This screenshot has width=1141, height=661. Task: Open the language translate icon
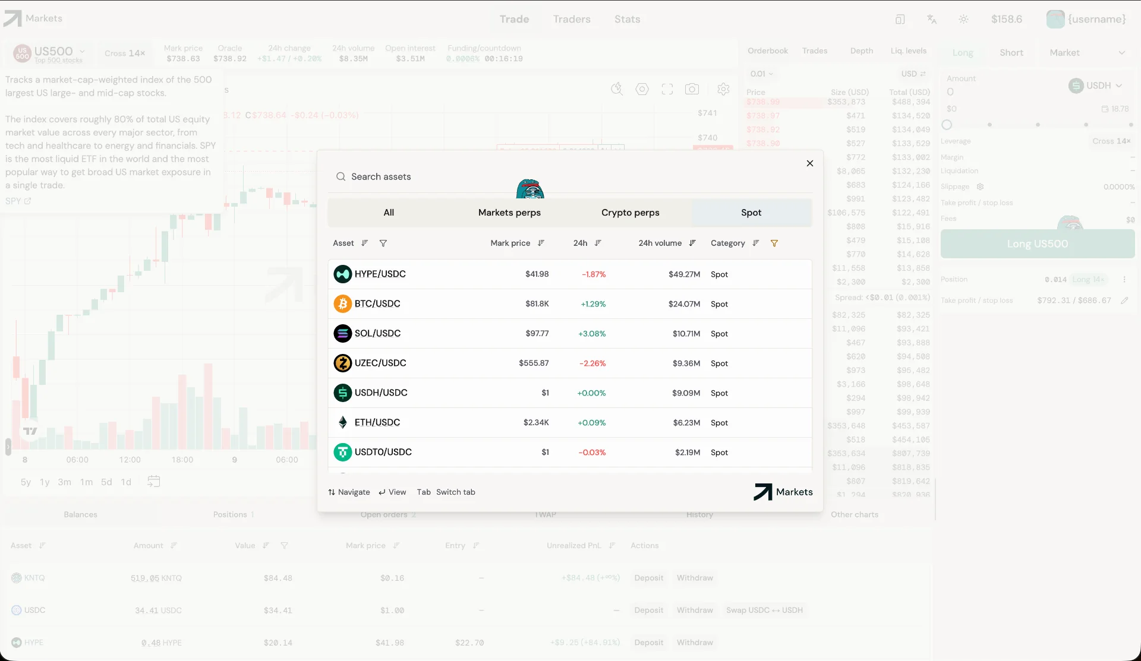point(931,19)
